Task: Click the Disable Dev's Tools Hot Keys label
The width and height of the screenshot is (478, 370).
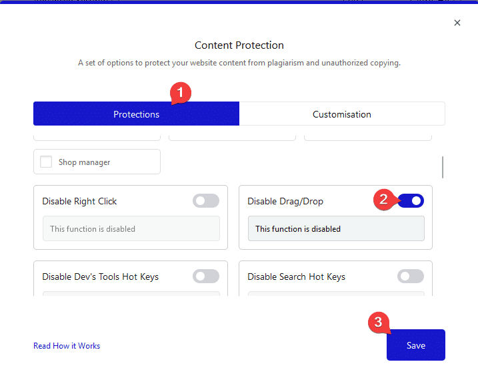Action: pos(100,276)
